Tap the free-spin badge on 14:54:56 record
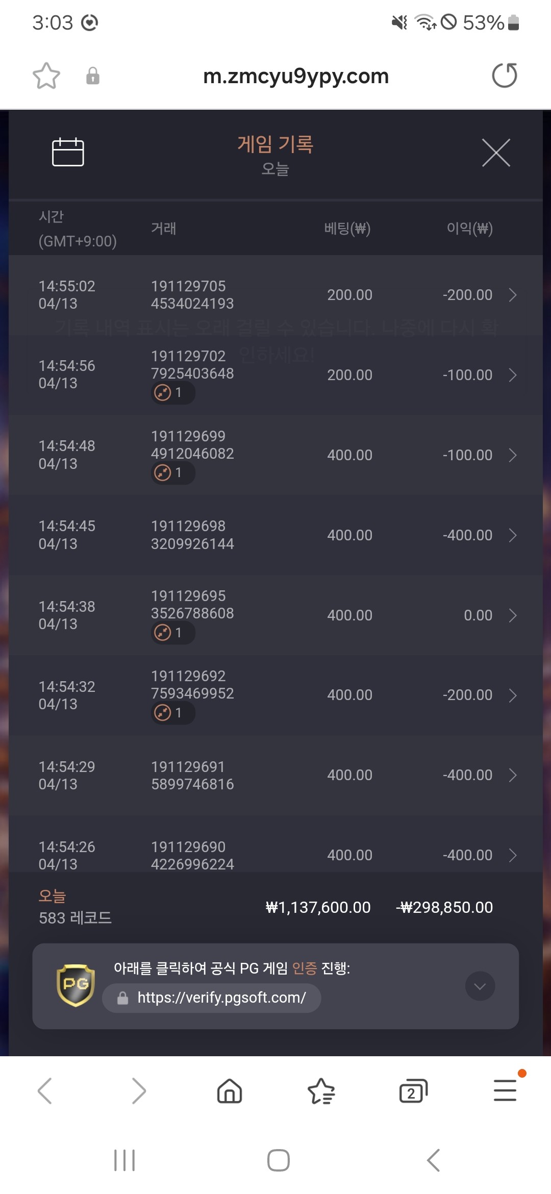This screenshot has height=1194, width=551. point(173,393)
